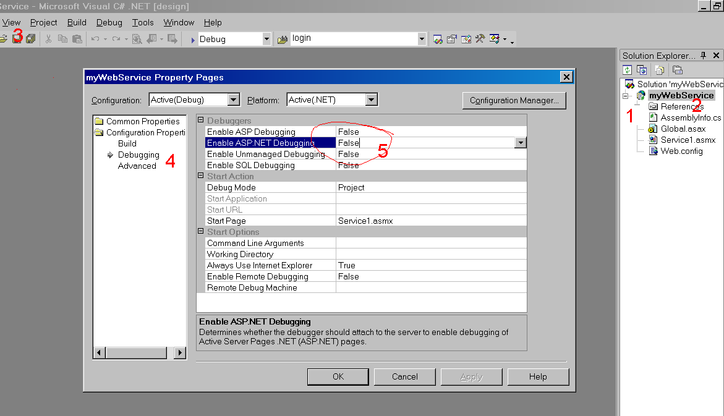Open the Project menu
The width and height of the screenshot is (724, 416).
point(43,22)
